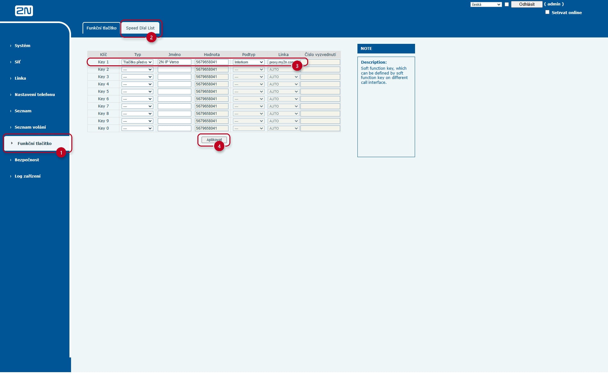This screenshot has height=384, width=608.
Task: Open the Systém menu section
Action: pyautogui.click(x=22, y=45)
